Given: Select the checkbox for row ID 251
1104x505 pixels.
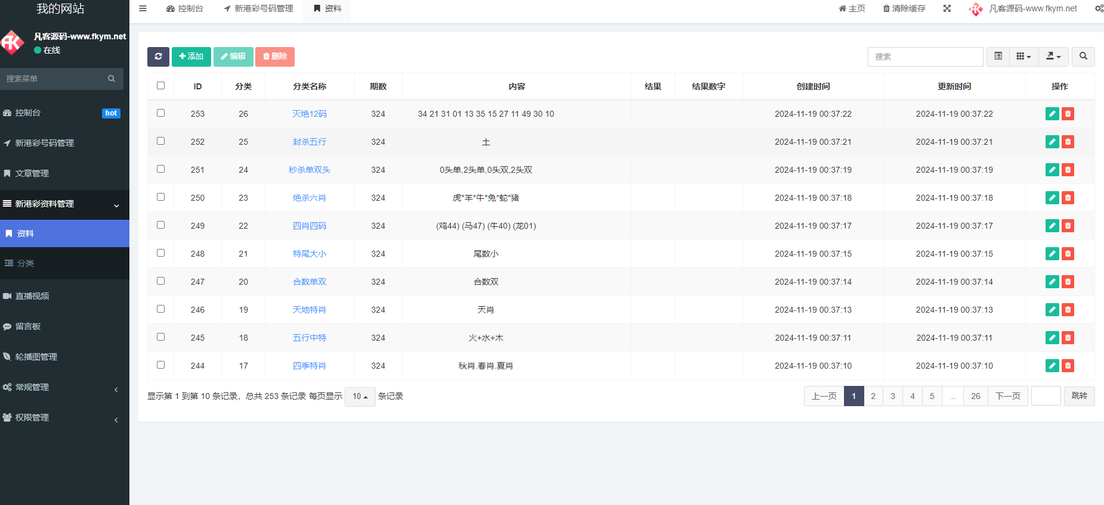Looking at the screenshot, I should pyautogui.click(x=160, y=169).
